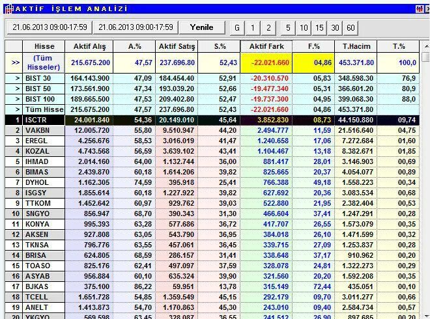This screenshot has width=430, height=319.
Task: Select the VAKBN stock row
Action: [x=212, y=130]
